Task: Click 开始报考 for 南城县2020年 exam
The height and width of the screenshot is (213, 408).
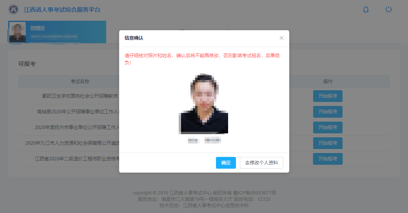Action: pyautogui.click(x=328, y=112)
